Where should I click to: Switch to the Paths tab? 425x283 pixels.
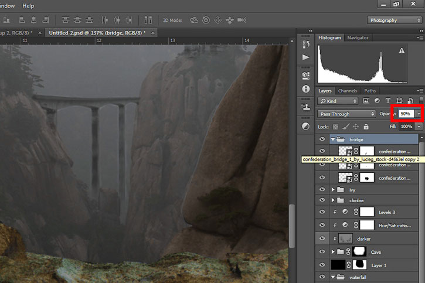(x=370, y=91)
